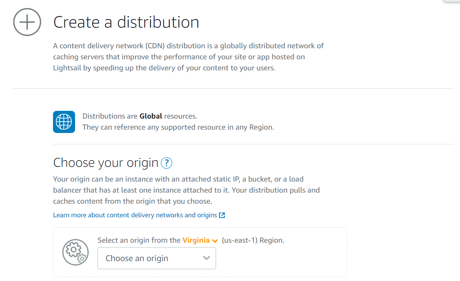
Task: Click the plus icon beside "Create a distribution"
Action: click(x=27, y=22)
